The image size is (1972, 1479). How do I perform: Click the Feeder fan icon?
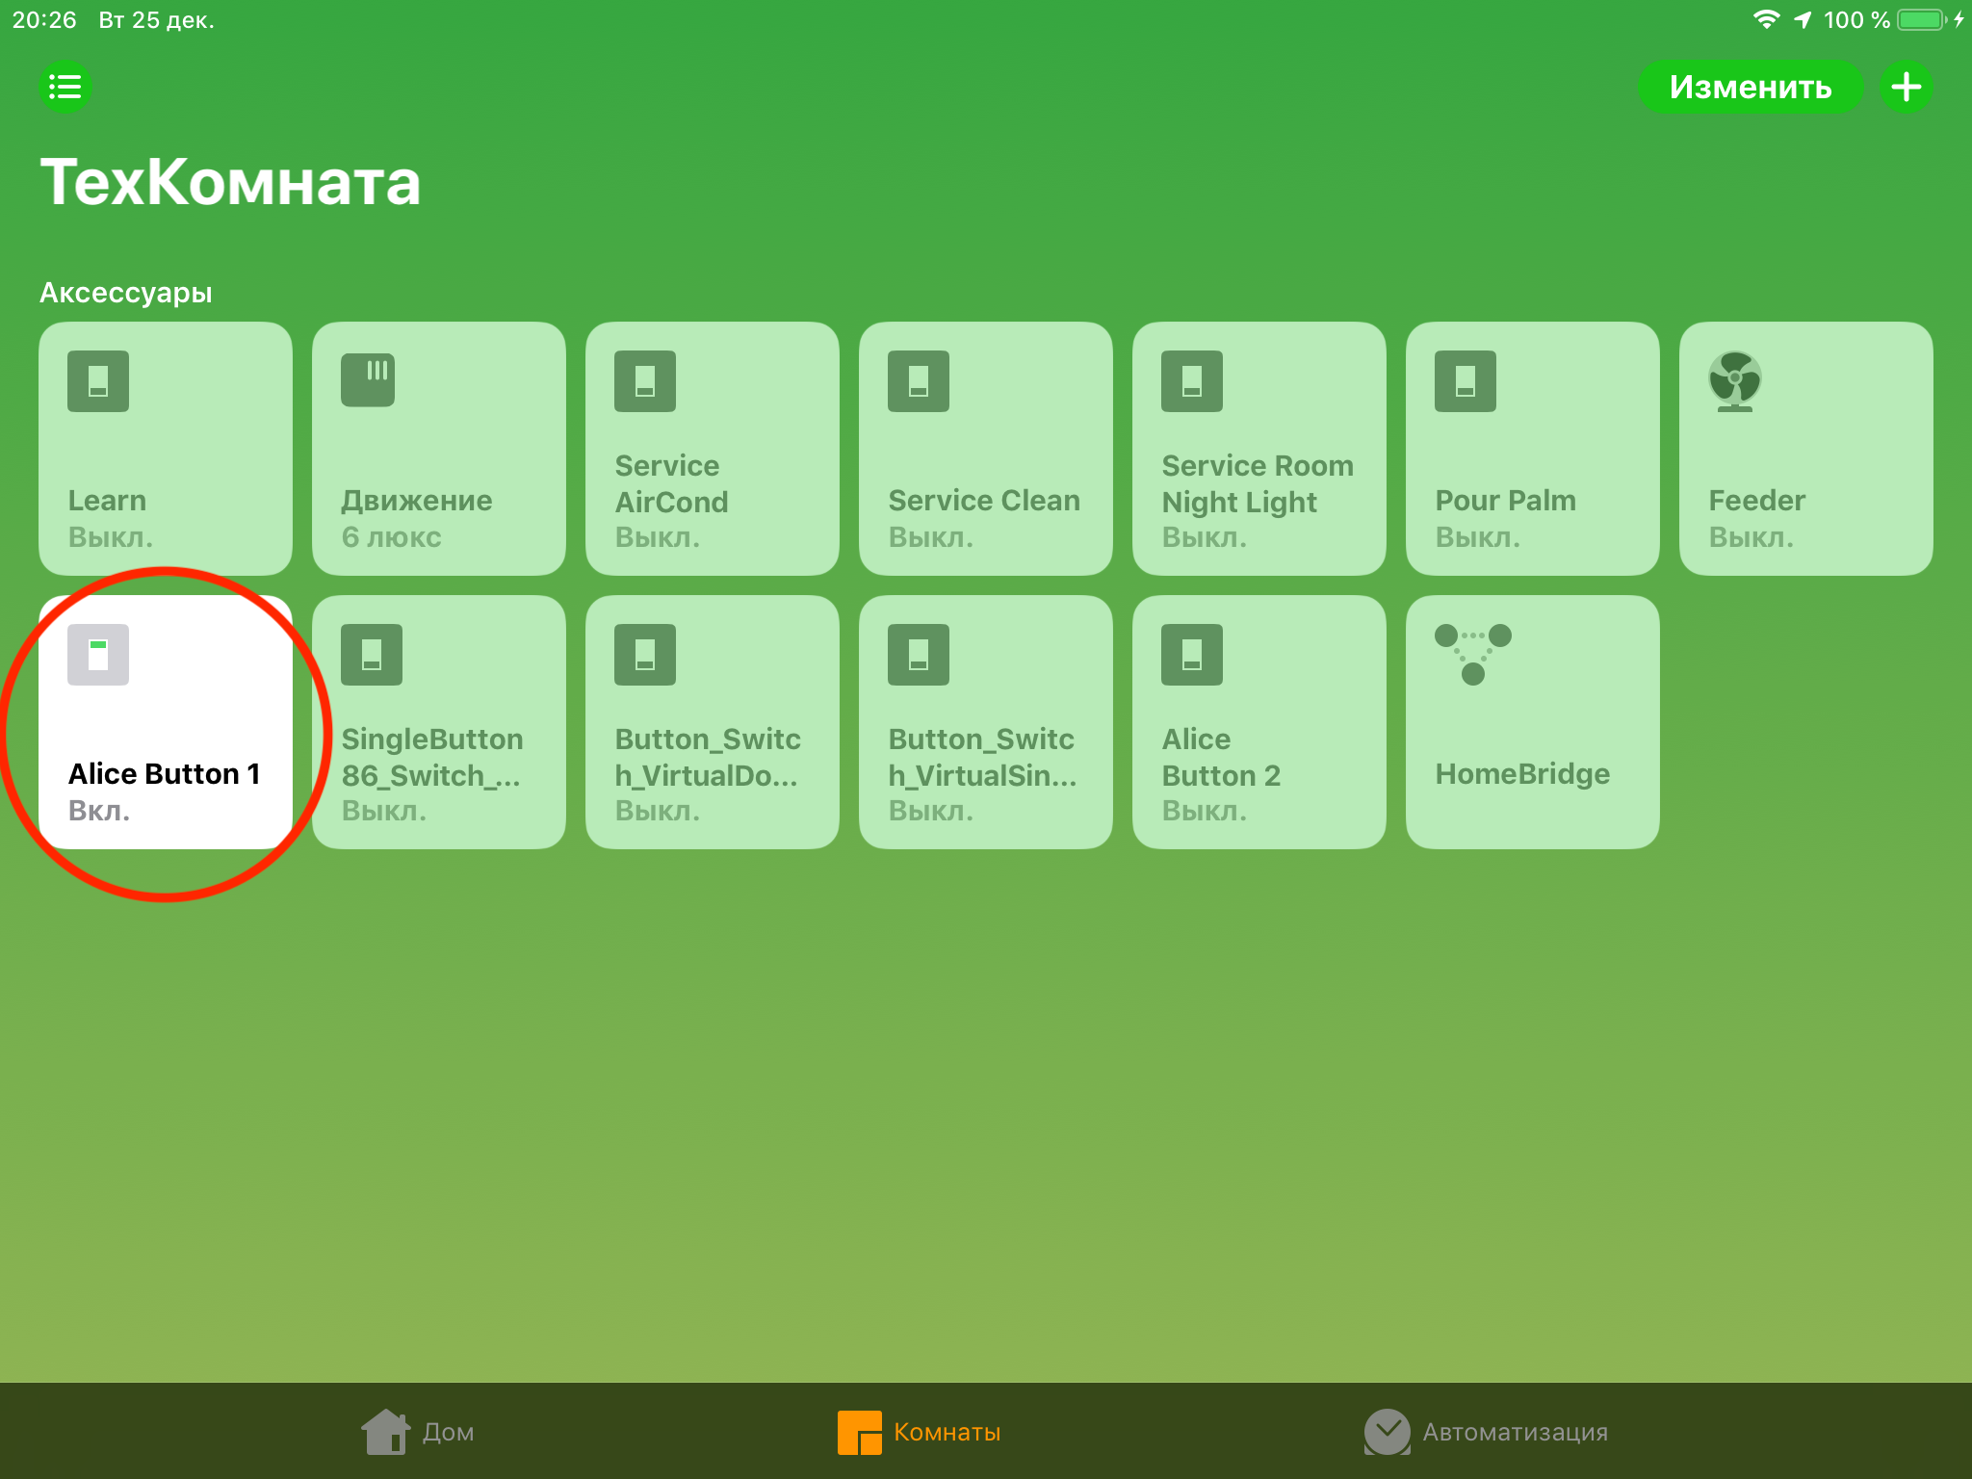[1735, 381]
